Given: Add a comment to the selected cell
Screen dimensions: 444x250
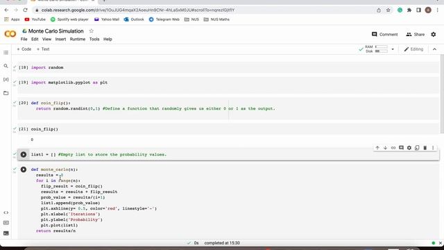Looking at the screenshot, I should (x=401, y=148).
